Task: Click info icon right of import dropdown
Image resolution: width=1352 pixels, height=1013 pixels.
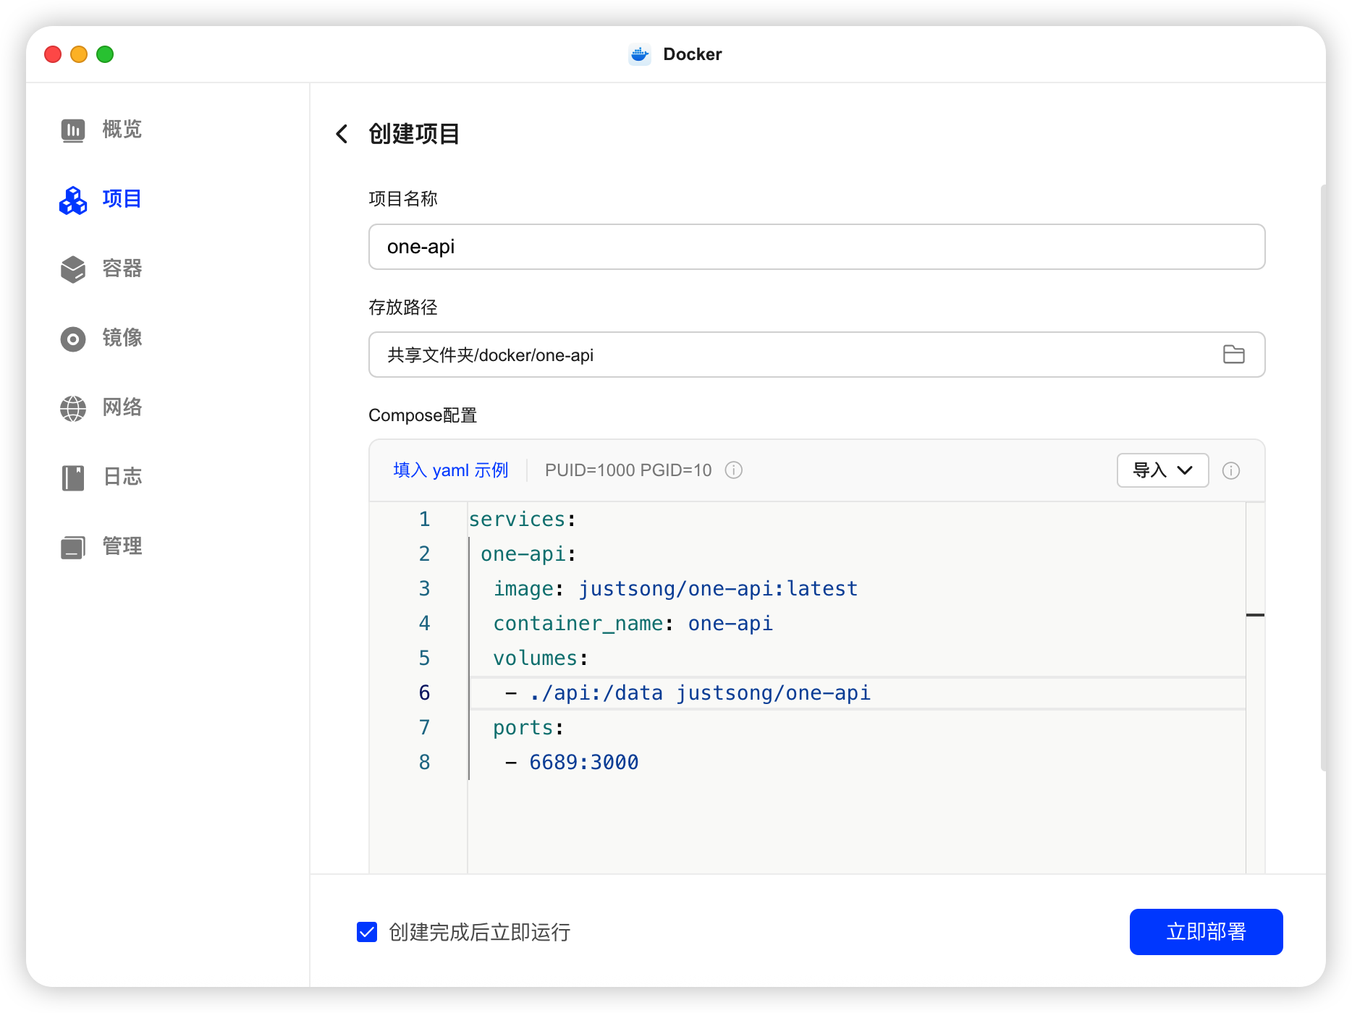Action: 1230,471
